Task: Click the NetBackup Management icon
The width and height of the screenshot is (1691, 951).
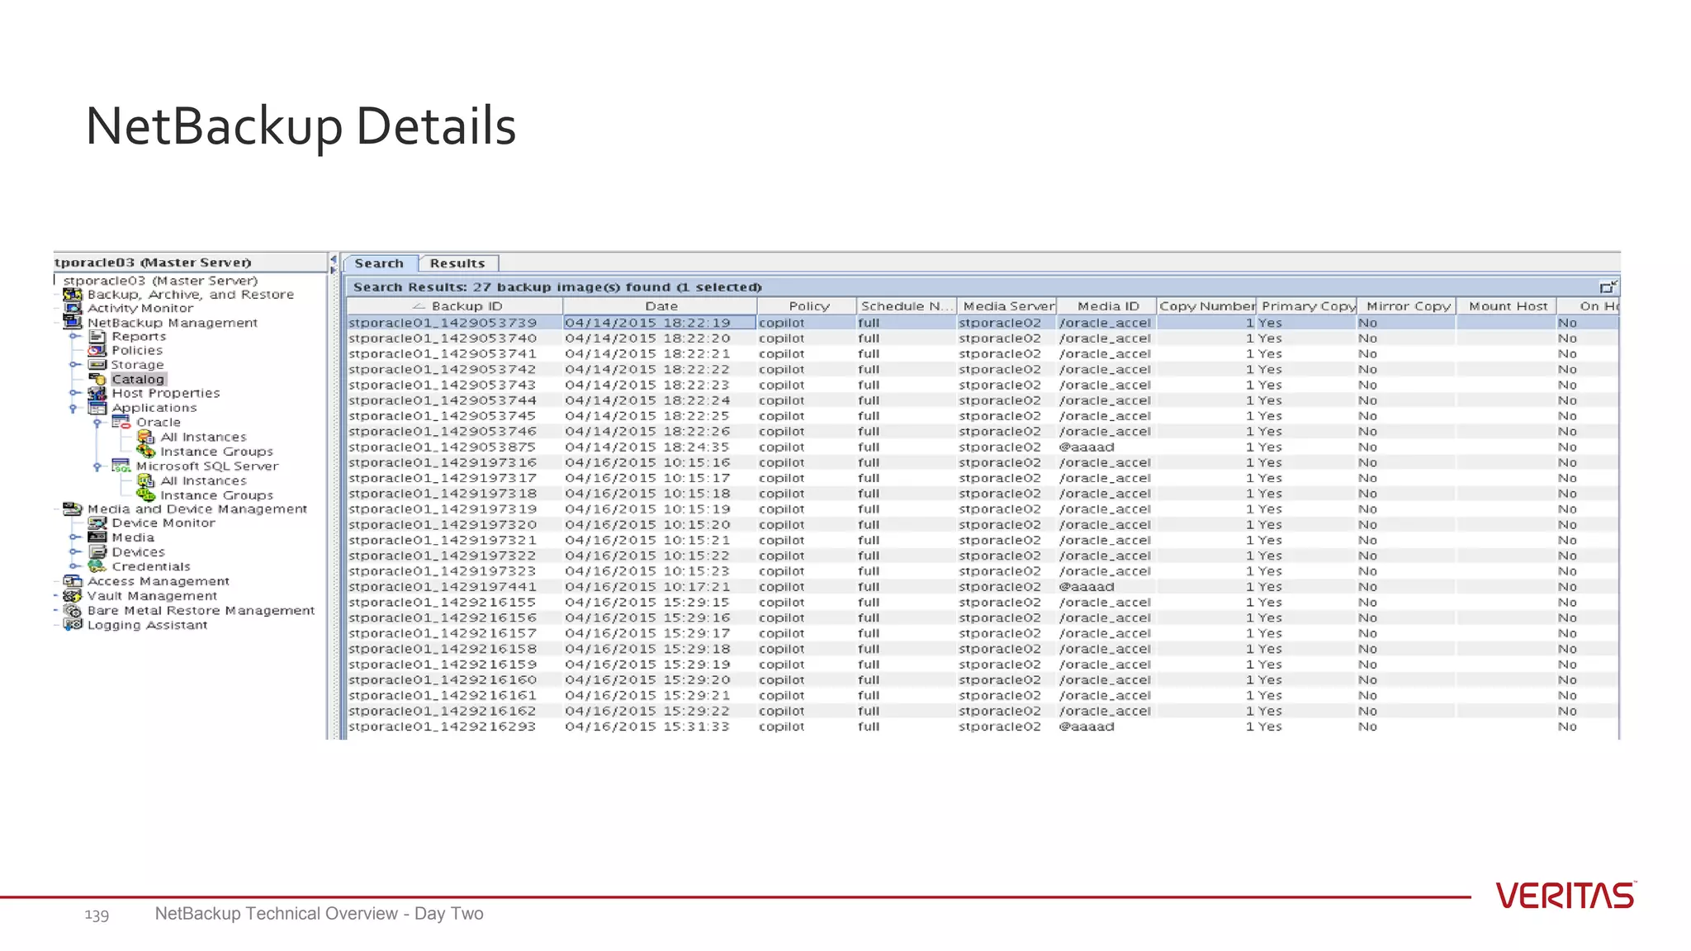Action: (x=73, y=323)
